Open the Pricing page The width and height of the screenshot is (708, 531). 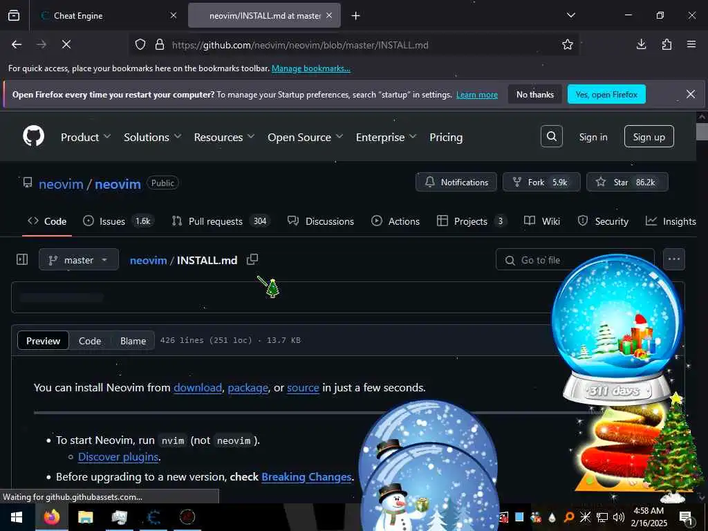446,138
